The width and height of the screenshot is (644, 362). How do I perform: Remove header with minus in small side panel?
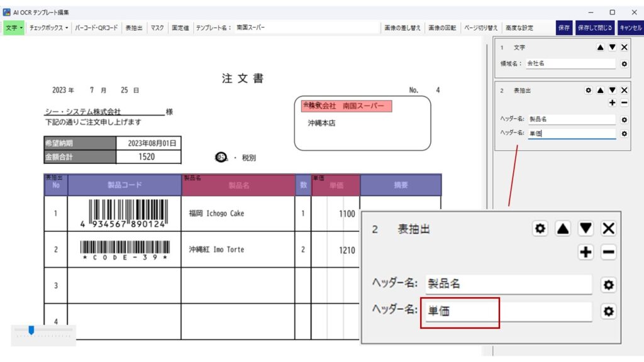[x=625, y=102]
